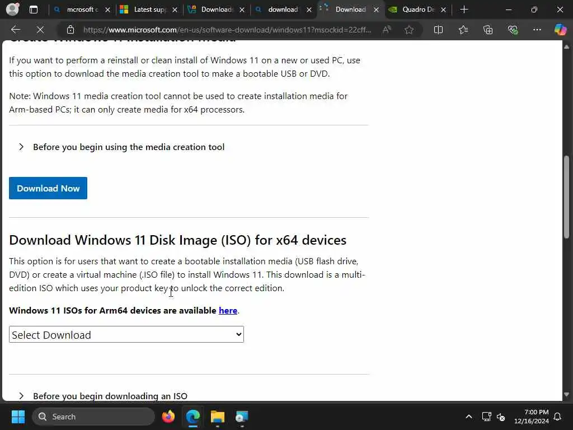
Task: Launch Firefox from the taskbar
Action: click(x=168, y=417)
